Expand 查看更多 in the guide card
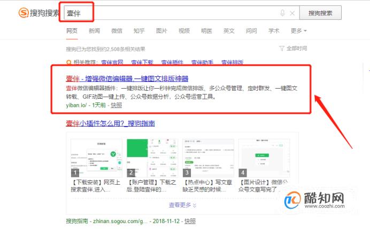370x229 pixels. pos(182,205)
